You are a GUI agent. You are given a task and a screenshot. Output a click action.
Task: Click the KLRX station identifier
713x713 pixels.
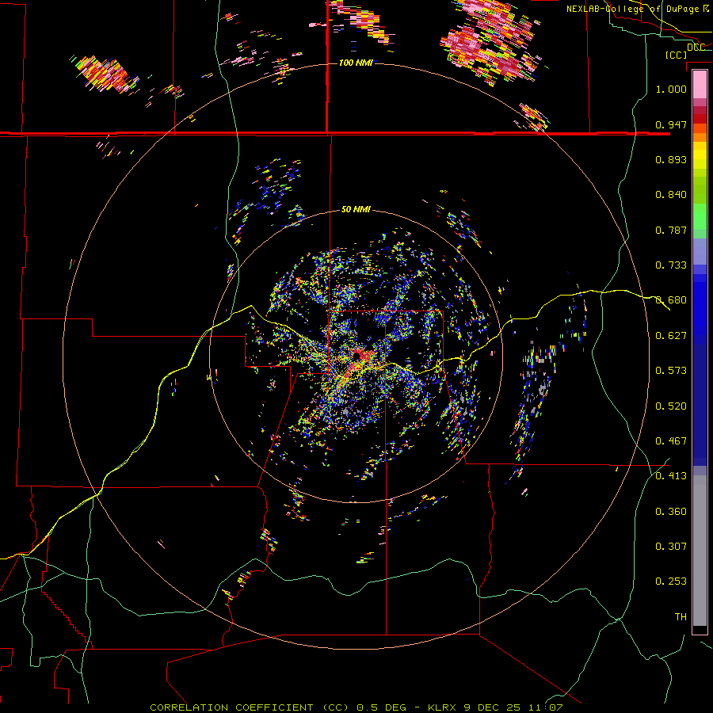[441, 707]
